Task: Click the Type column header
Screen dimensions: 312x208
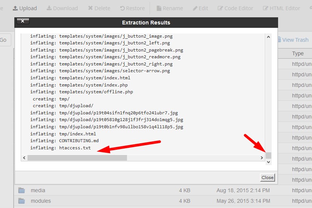Action: pos(298,54)
